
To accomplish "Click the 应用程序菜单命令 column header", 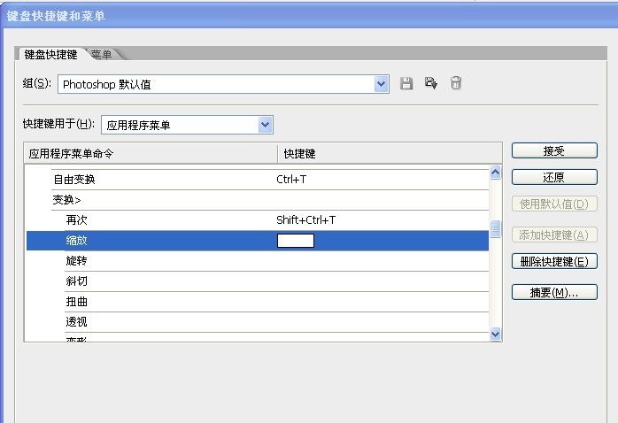I will pyautogui.click(x=151, y=154).
